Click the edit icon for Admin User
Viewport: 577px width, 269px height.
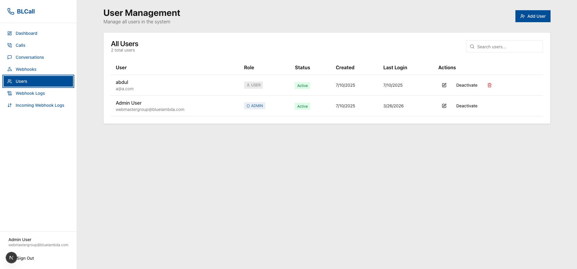(444, 106)
